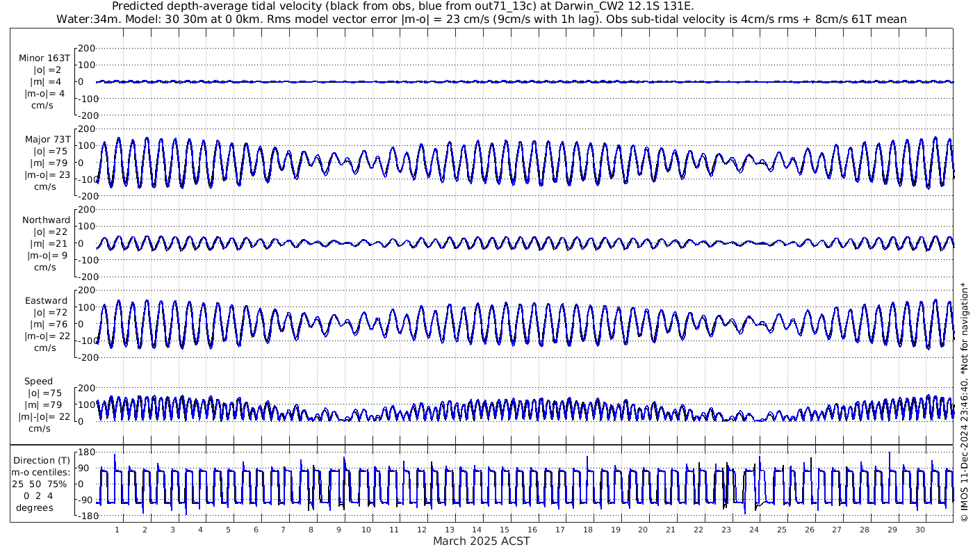Click the '-90' tick on Direction axis

pos(85,500)
